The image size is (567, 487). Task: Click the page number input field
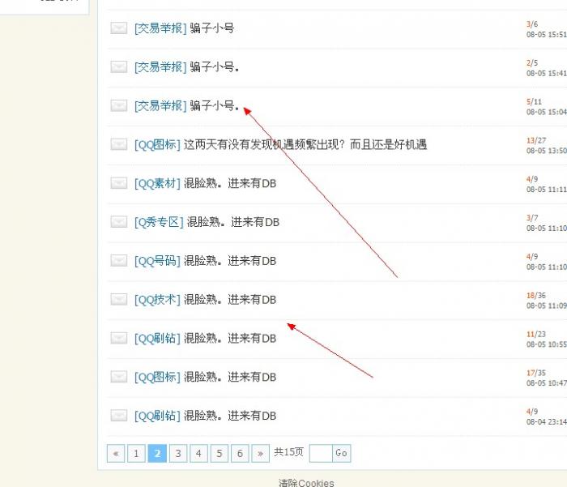pyautogui.click(x=321, y=453)
